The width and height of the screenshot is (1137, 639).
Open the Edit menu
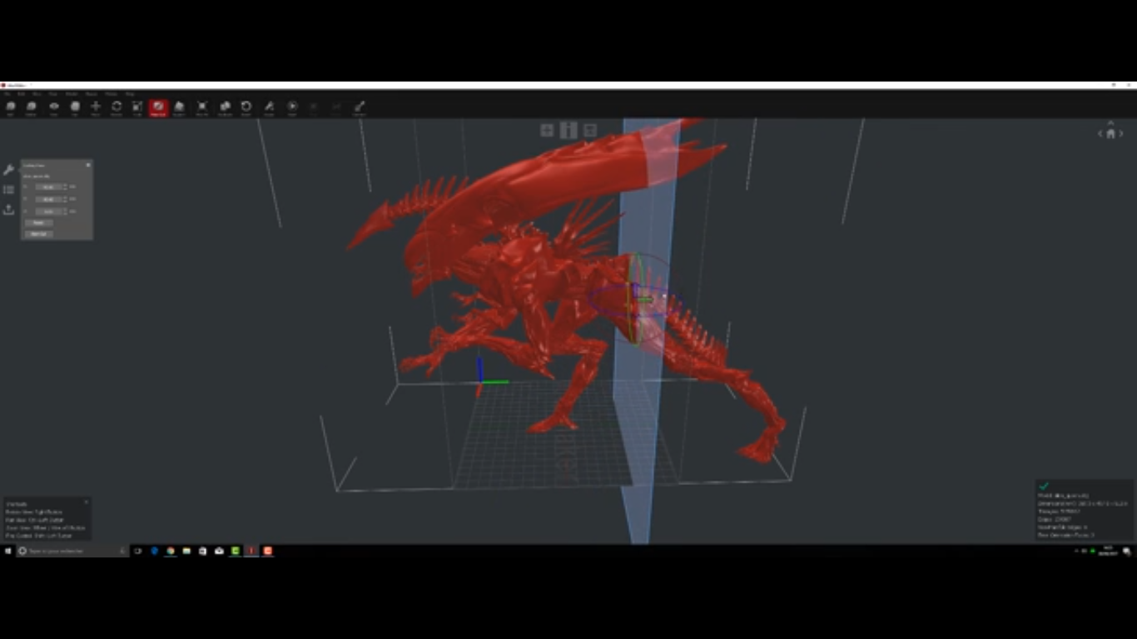pos(21,94)
